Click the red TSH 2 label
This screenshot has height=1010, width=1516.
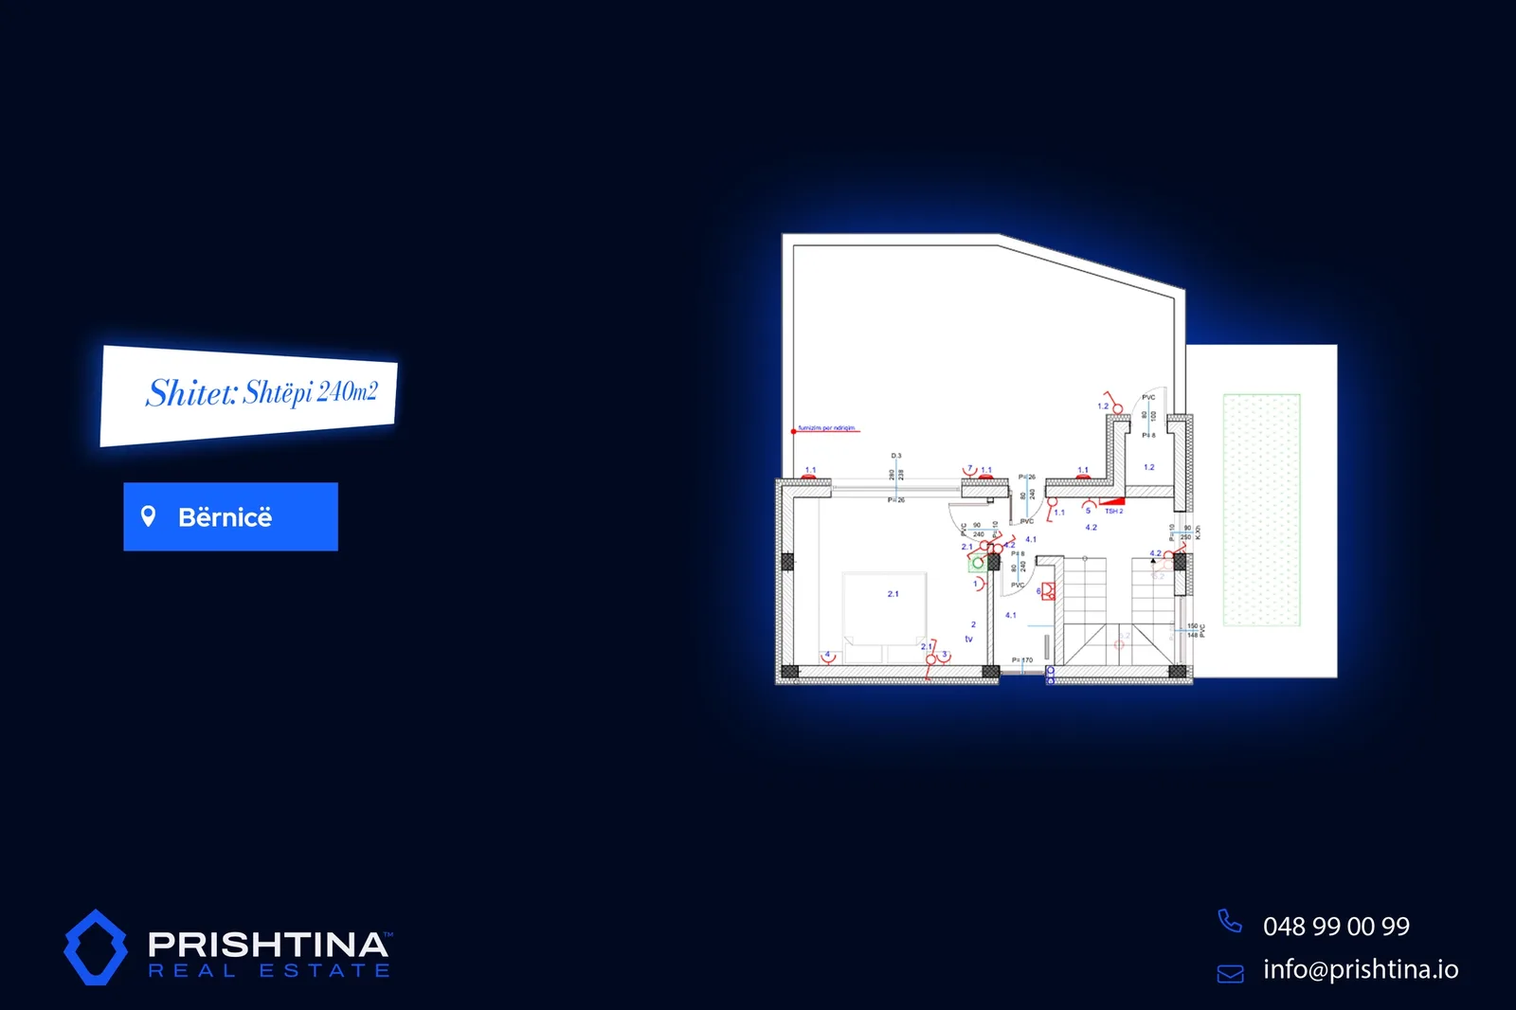click(1113, 512)
